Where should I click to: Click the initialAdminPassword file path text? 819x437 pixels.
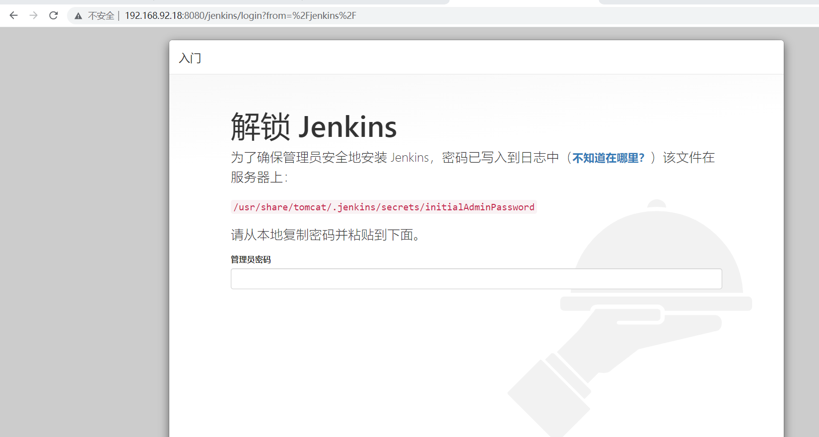pyautogui.click(x=384, y=207)
